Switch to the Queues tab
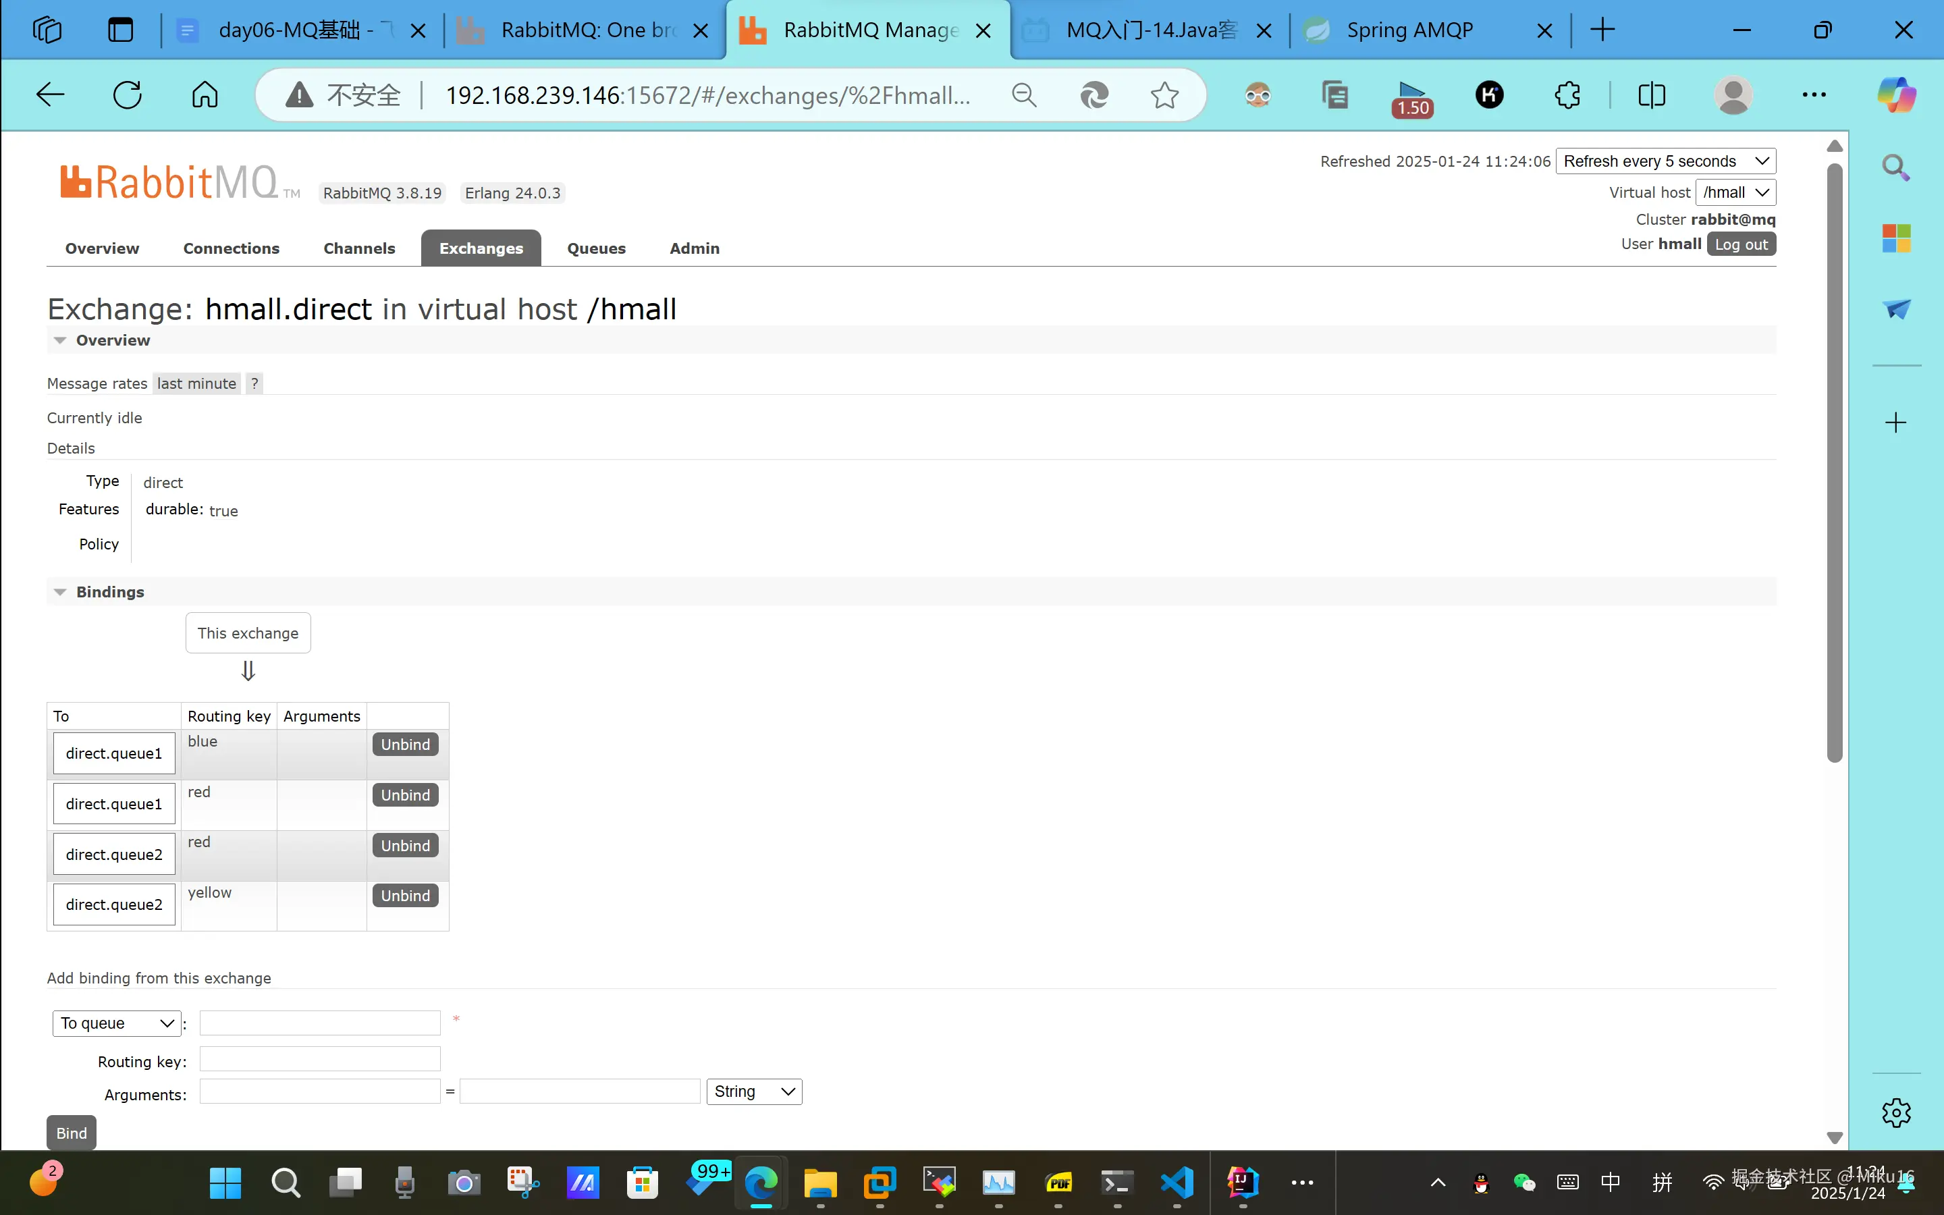The image size is (1944, 1215). (596, 248)
